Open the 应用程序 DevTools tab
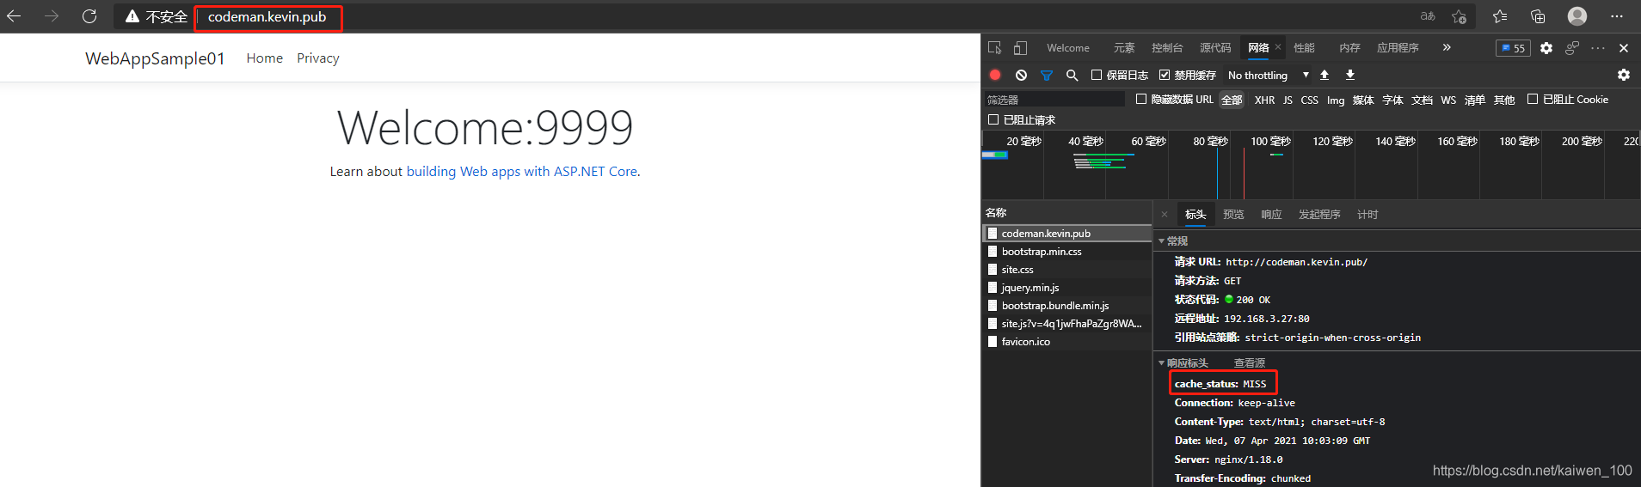 tap(1398, 48)
